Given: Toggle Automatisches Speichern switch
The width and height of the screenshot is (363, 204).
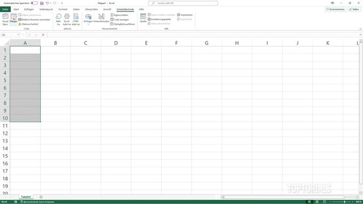Looking at the screenshot, I should (x=34, y=3).
